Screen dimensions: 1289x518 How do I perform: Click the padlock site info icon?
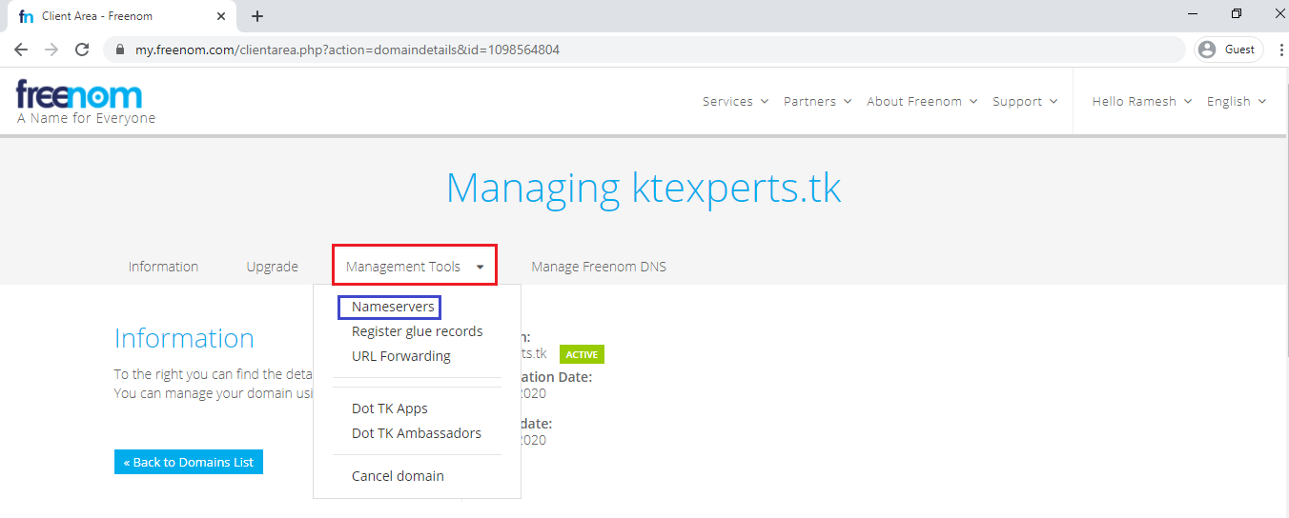(x=120, y=50)
